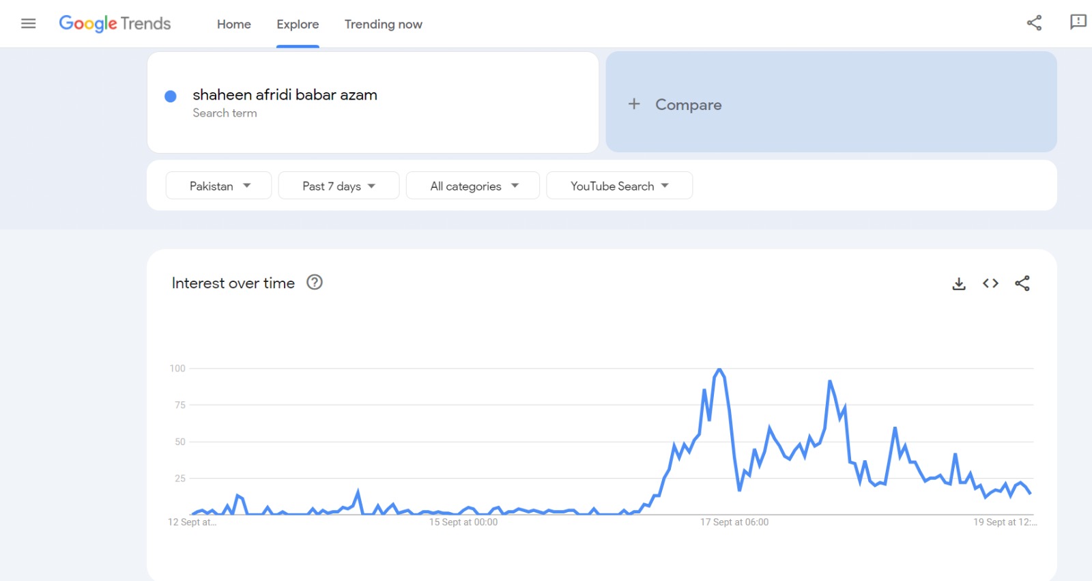The height and width of the screenshot is (581, 1092).
Task: Open the Pakistan region dropdown
Action: pyautogui.click(x=219, y=186)
